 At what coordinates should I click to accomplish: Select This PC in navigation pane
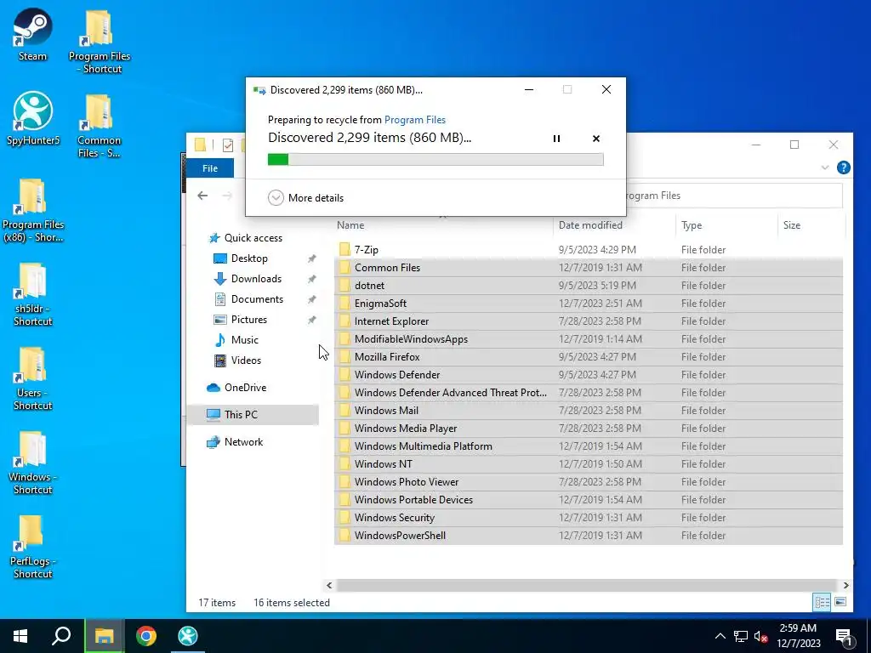(253, 415)
